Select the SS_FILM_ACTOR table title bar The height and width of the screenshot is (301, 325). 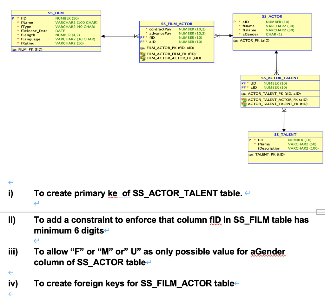point(176,23)
